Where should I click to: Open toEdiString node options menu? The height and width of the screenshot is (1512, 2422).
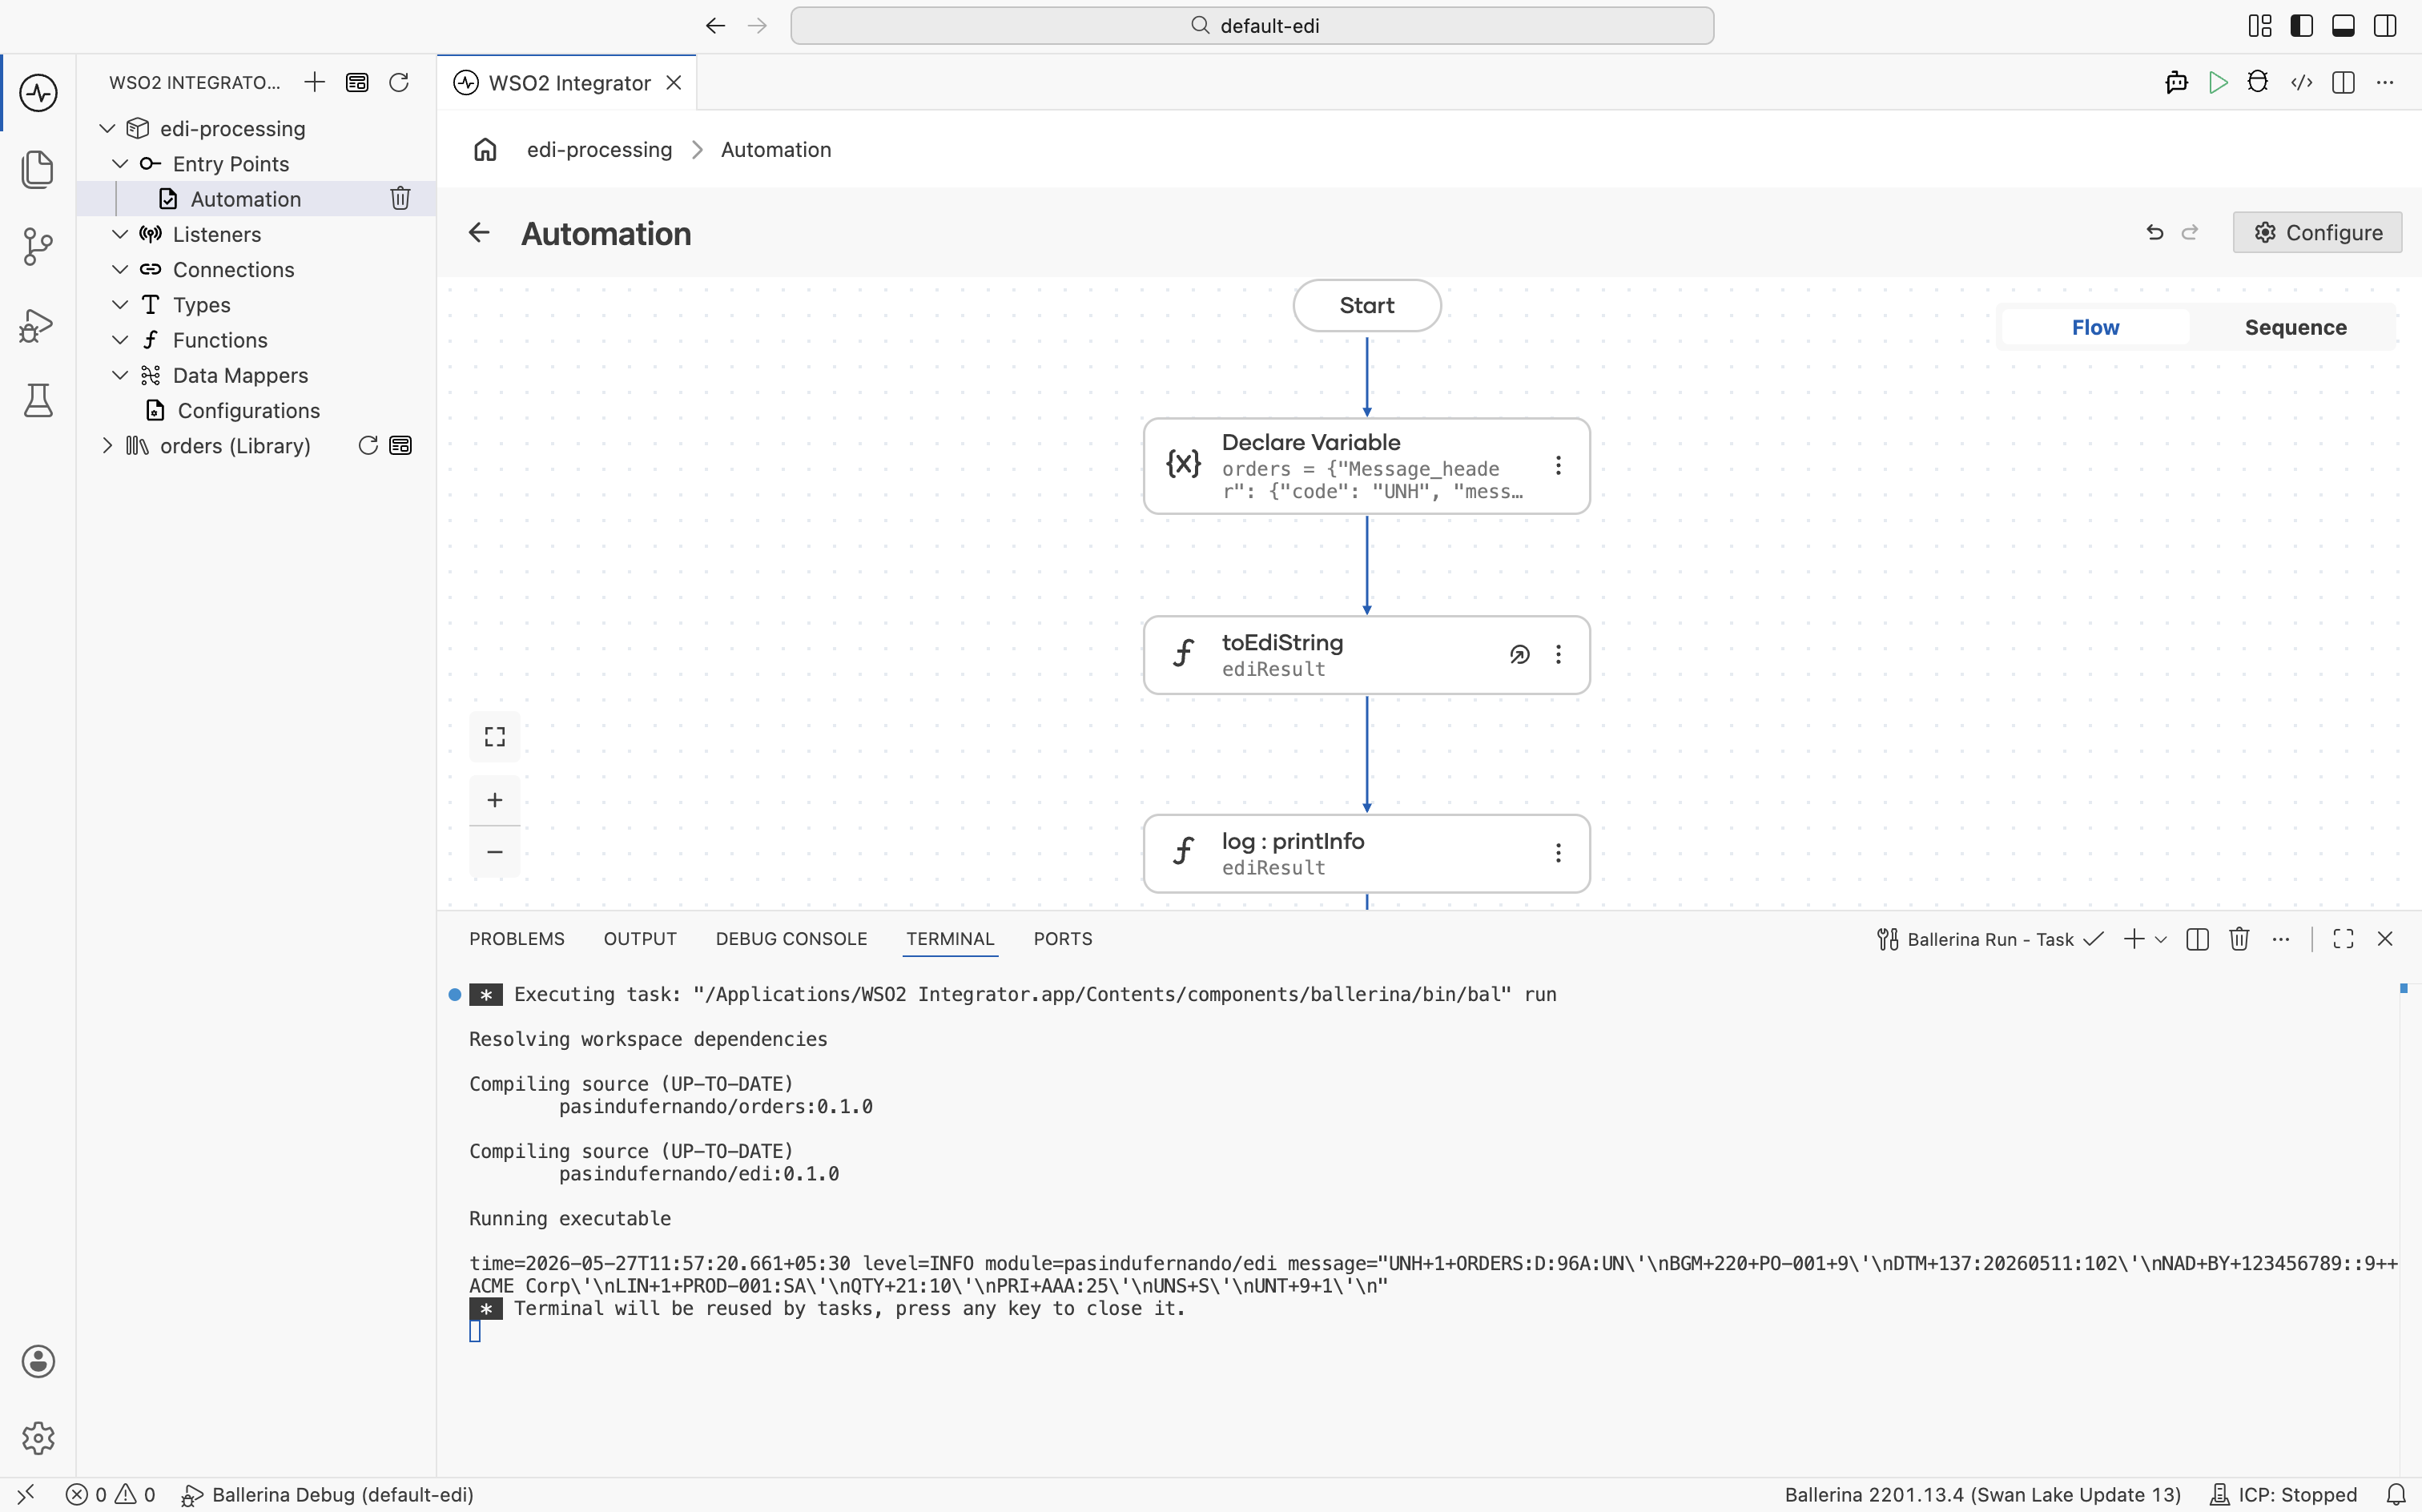[x=1558, y=654]
